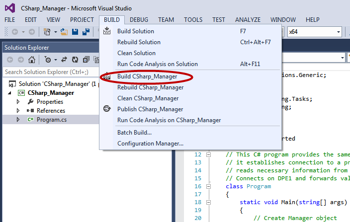Click the Refresh icon in Solution Explorer

(x=75, y=60)
